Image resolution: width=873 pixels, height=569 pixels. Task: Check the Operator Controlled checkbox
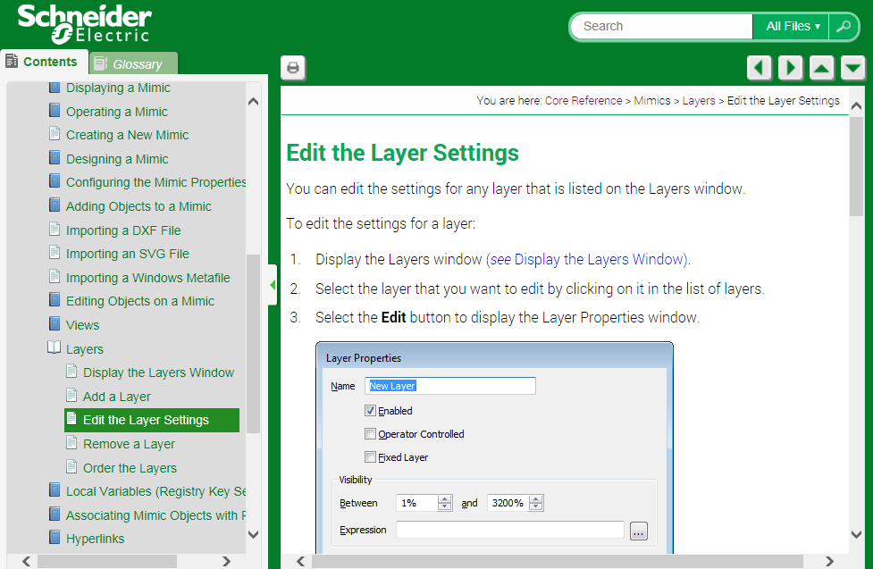click(x=370, y=434)
